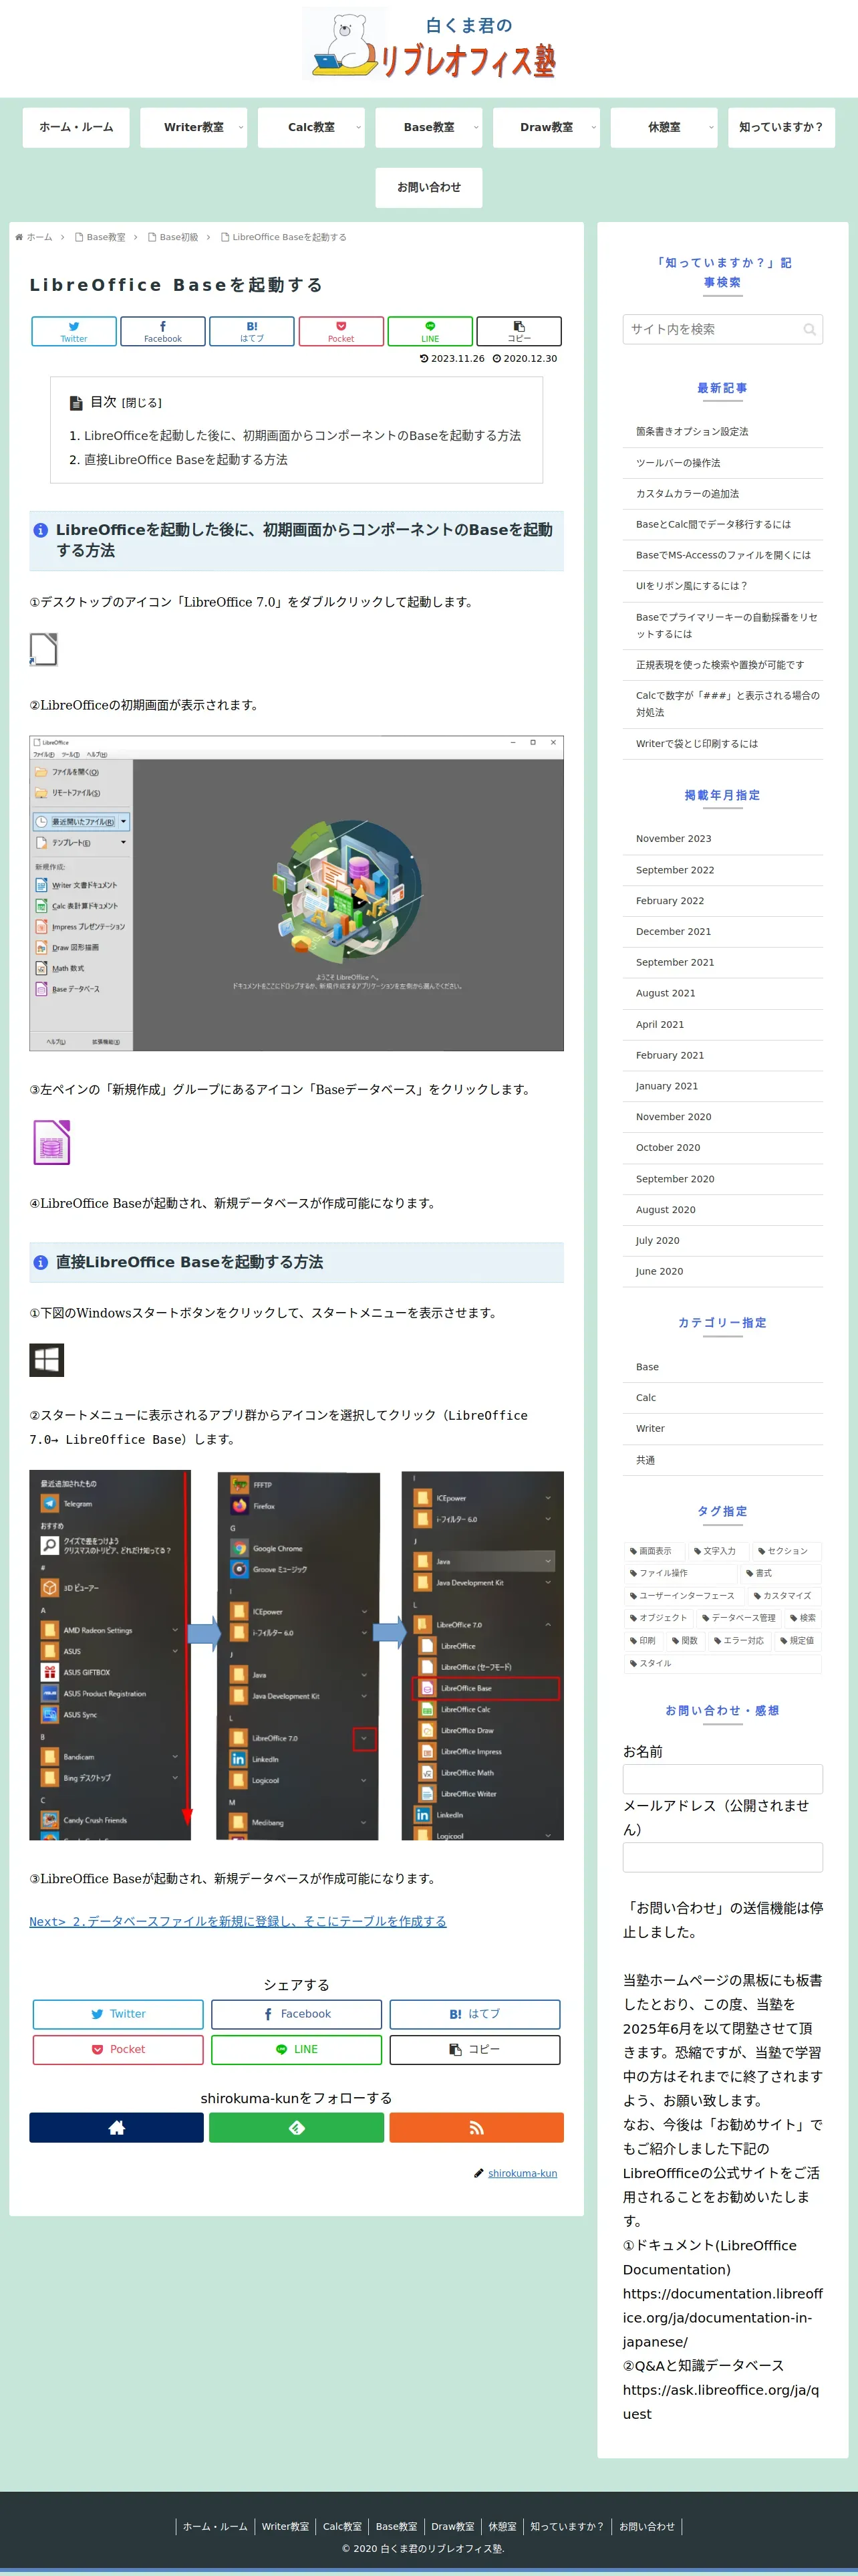Open the 共通 category
The width and height of the screenshot is (858, 2576).
pos(646,1460)
